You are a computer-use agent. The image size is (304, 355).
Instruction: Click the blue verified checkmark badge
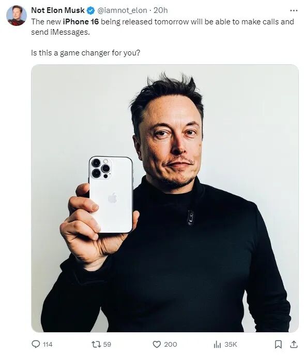pyautogui.click(x=91, y=10)
